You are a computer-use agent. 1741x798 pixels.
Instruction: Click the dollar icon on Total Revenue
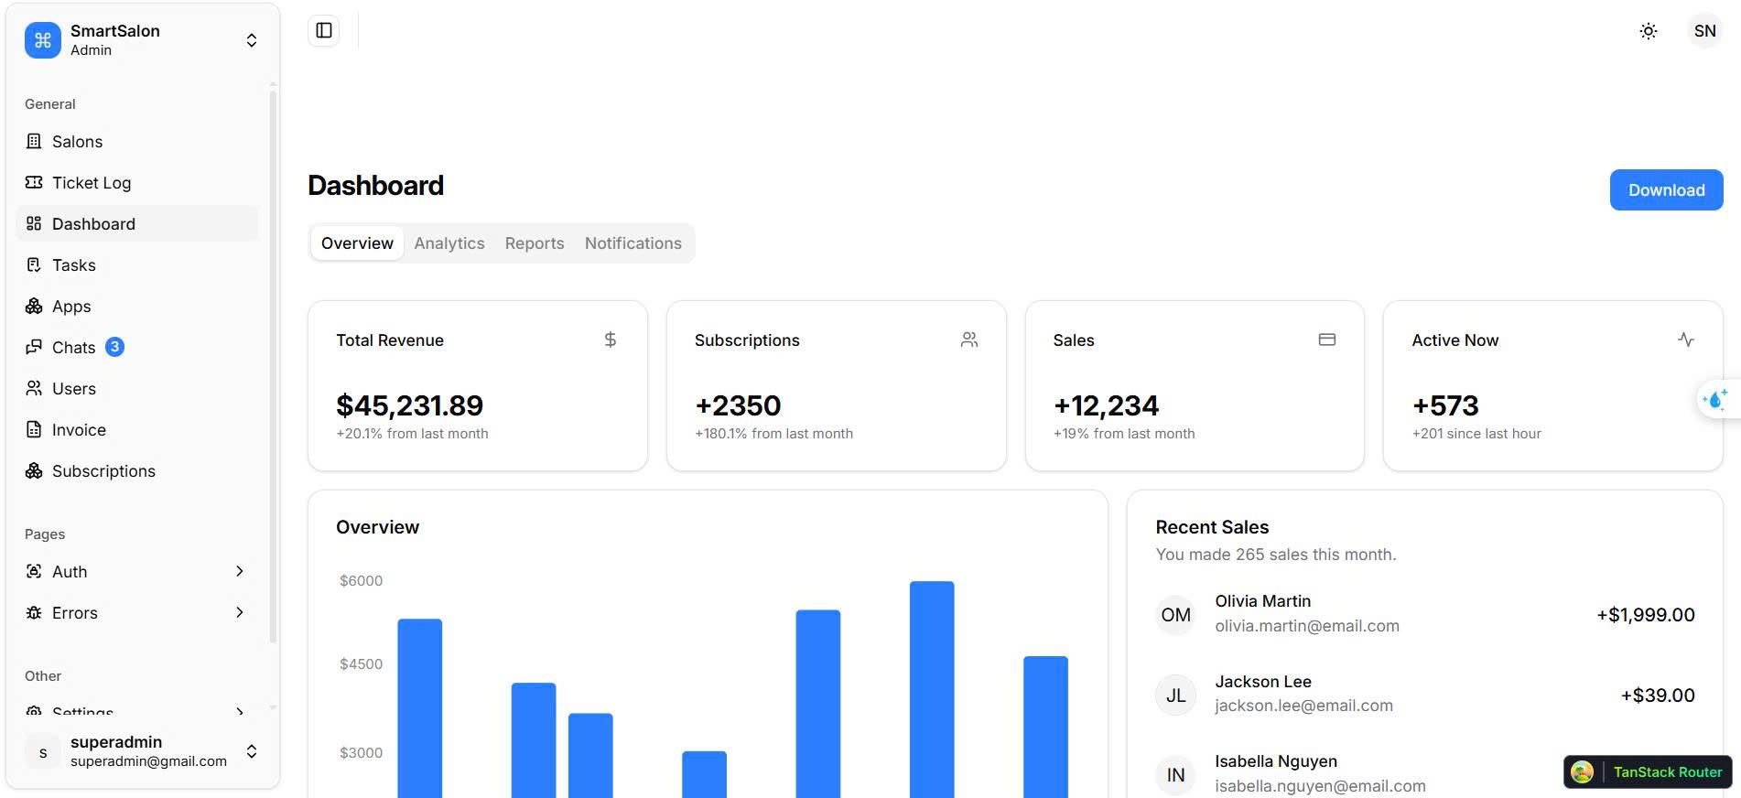tap(611, 340)
